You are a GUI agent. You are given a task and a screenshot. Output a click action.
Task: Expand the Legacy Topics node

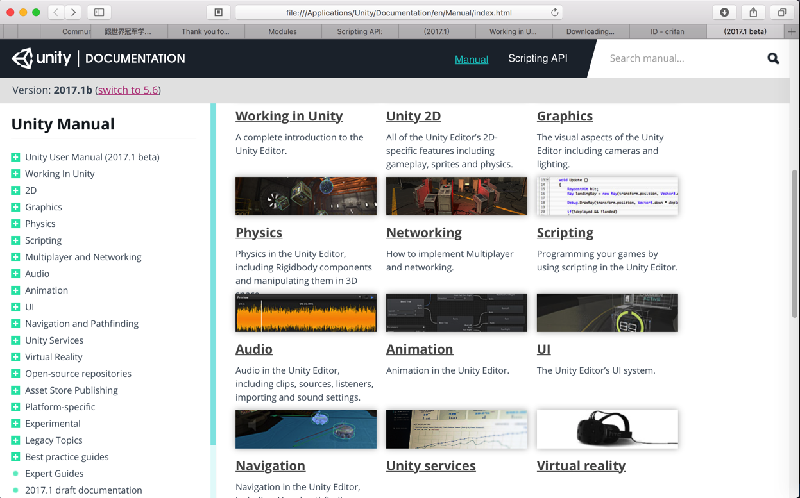click(x=15, y=440)
